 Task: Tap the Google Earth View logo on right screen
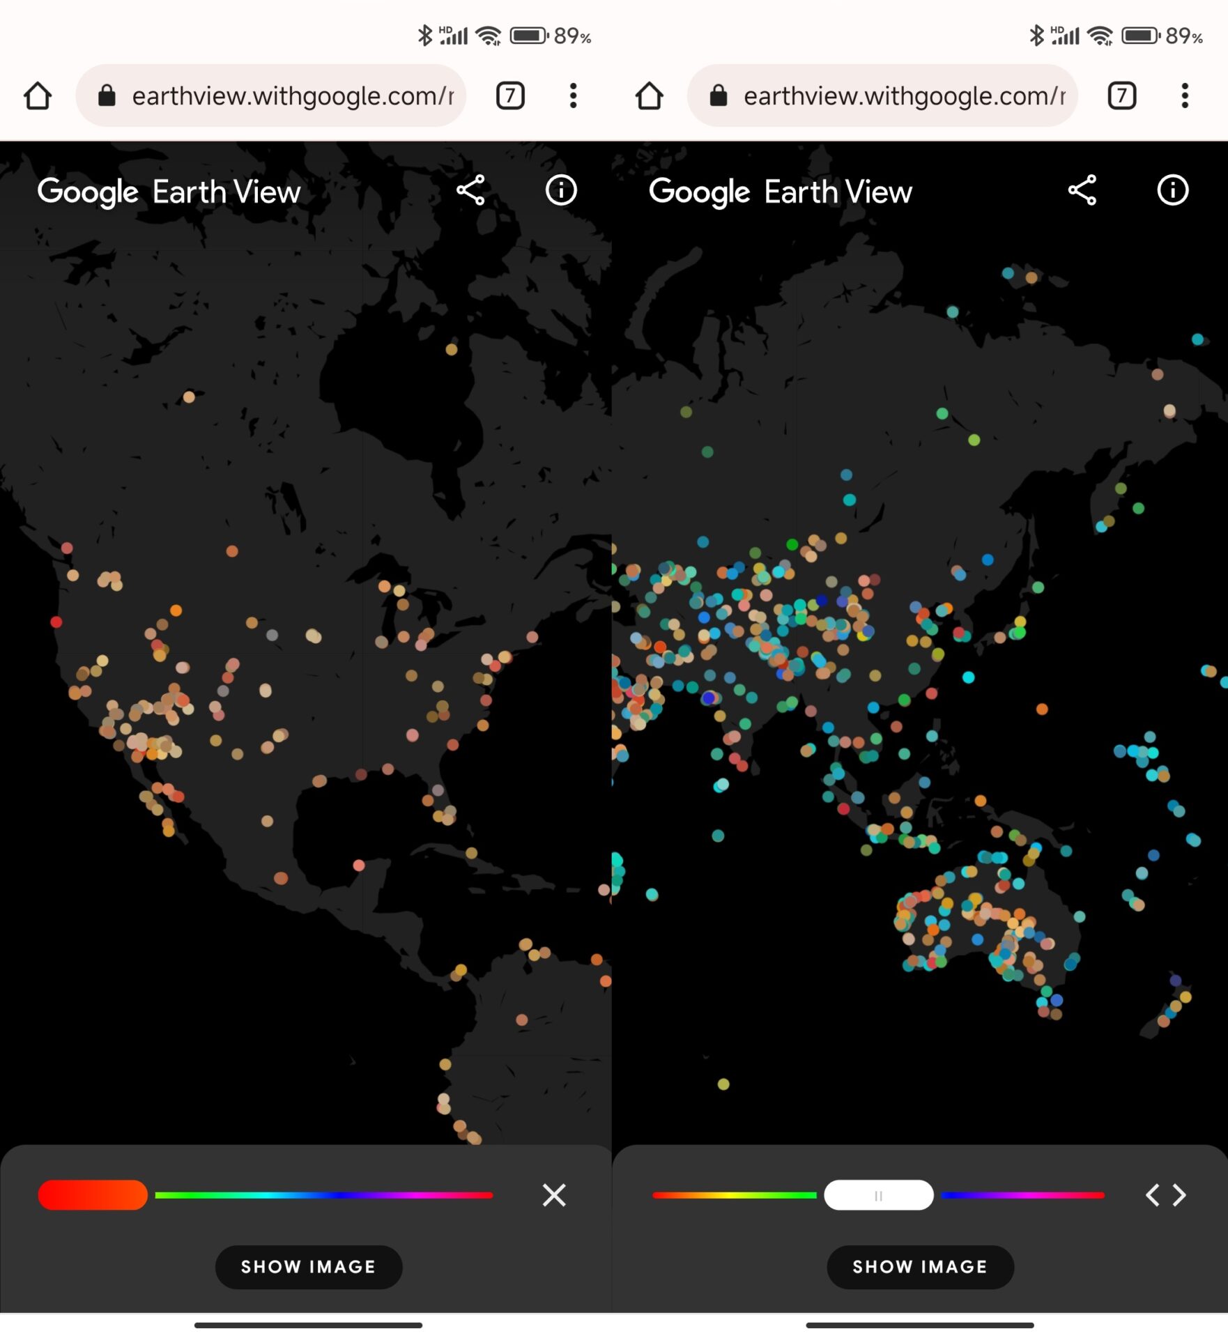point(780,192)
